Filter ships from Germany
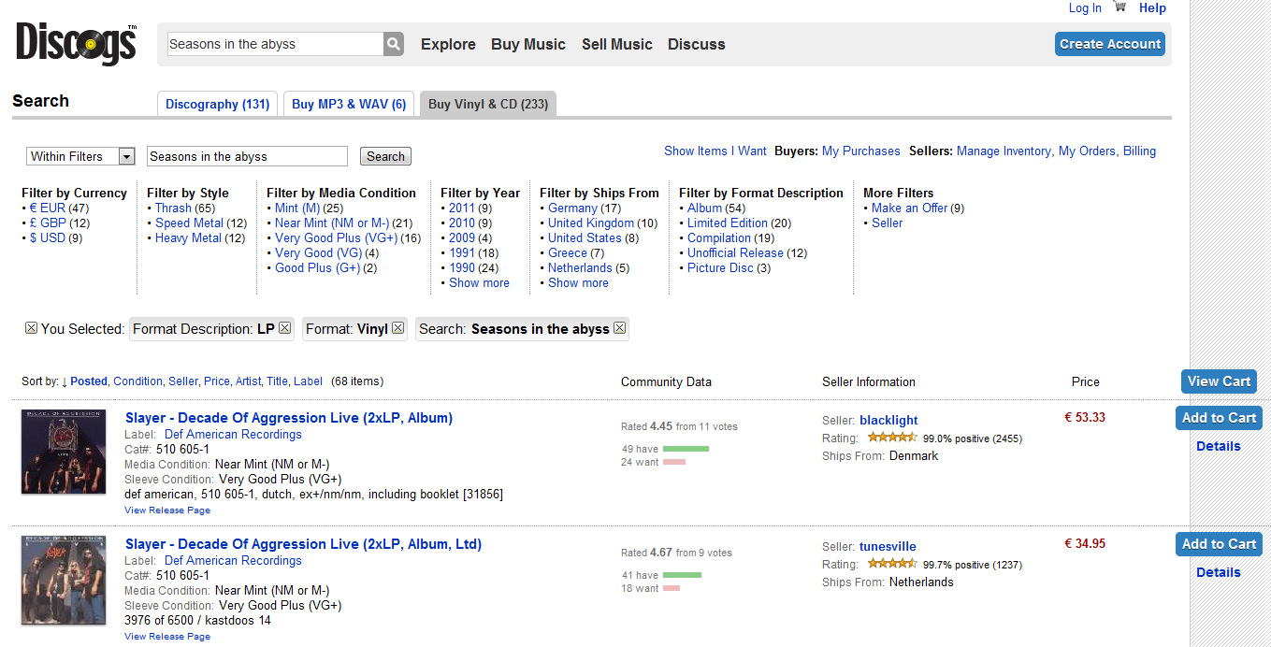The width and height of the screenshot is (1271, 647). (x=572, y=208)
